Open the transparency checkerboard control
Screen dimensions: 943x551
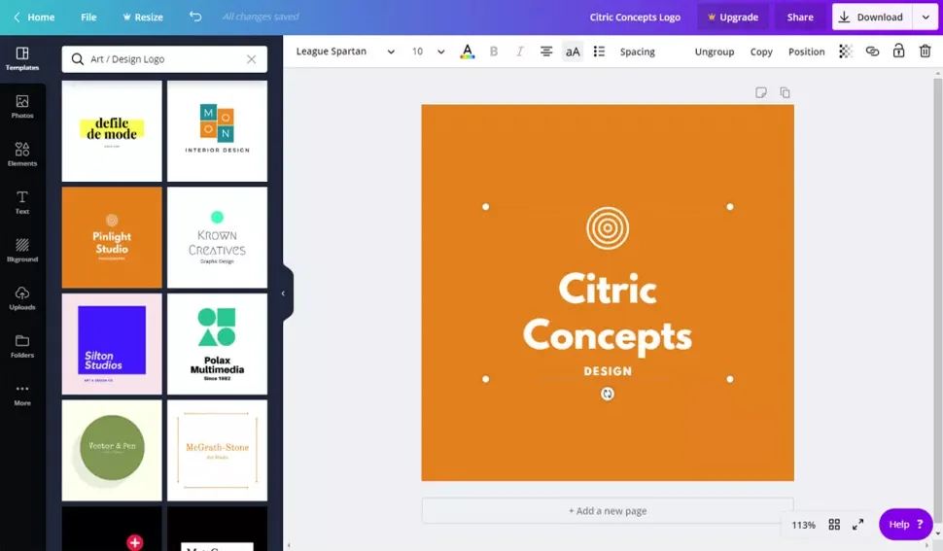click(846, 52)
